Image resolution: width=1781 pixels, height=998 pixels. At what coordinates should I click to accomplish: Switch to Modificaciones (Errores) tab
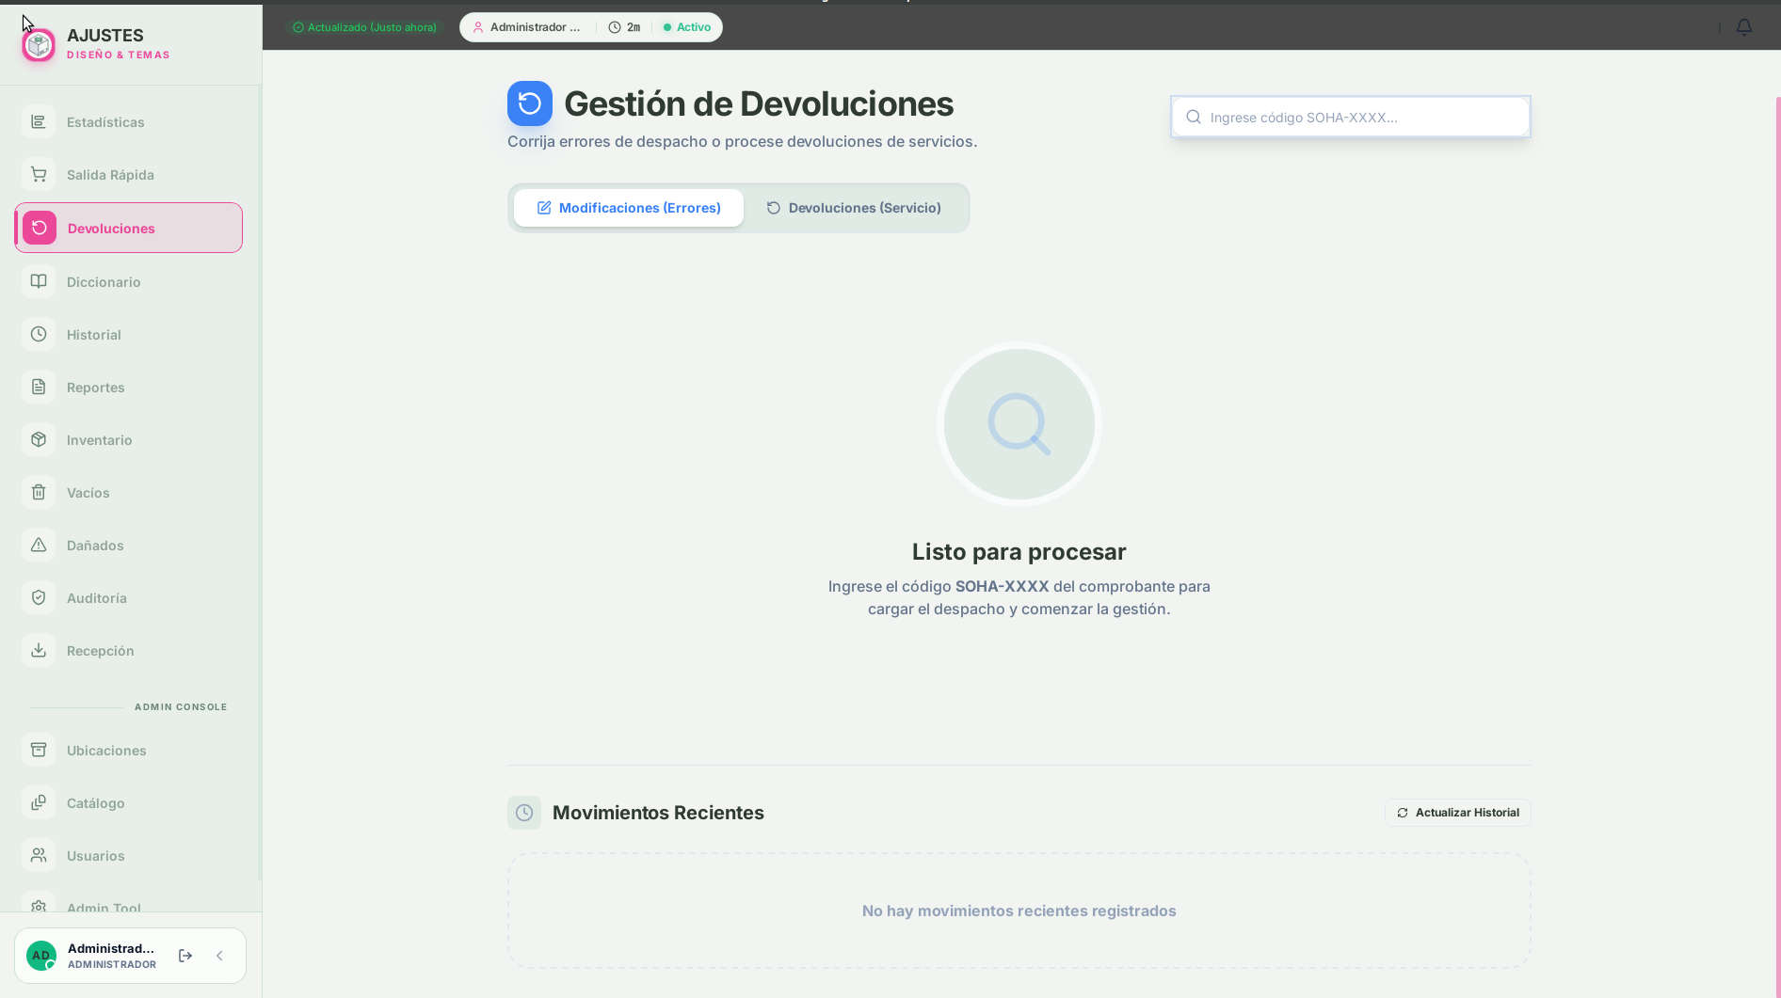pos(629,208)
